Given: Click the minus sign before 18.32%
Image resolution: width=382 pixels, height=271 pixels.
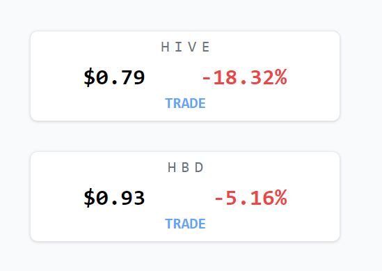Looking at the screenshot, I should pos(207,79).
